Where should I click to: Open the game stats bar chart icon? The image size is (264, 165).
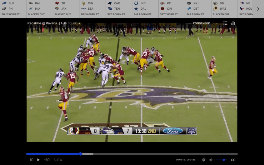click(x=233, y=23)
